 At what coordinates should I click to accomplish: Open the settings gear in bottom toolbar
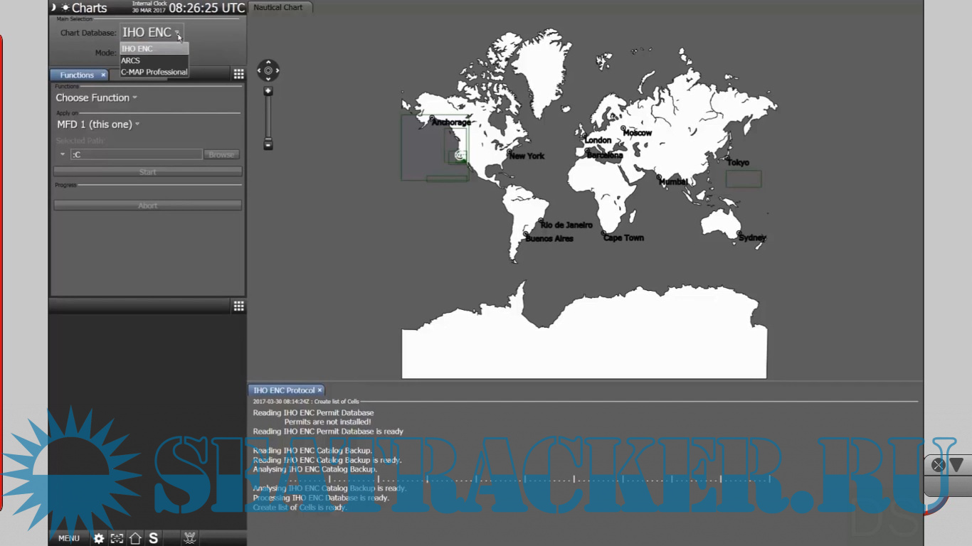99,538
